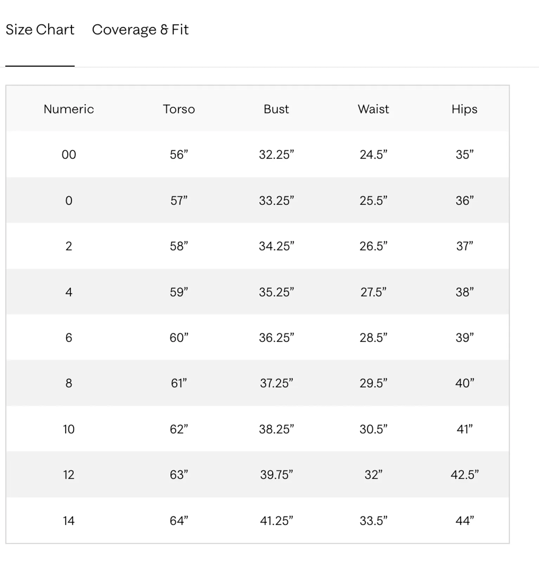
Task: Click the 39.75” bust cell
Action: (x=277, y=475)
